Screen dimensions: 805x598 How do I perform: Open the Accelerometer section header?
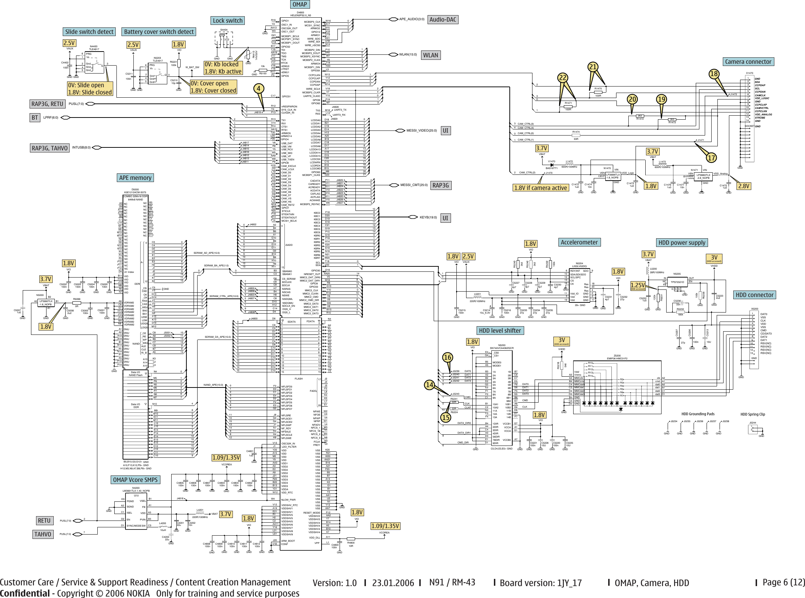click(x=580, y=242)
